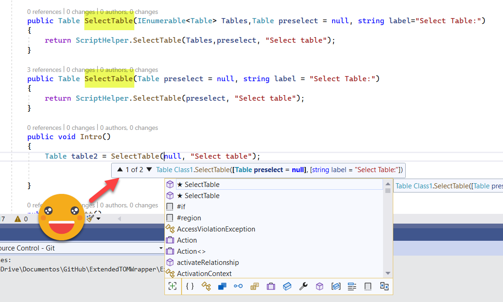Viewport: 503px width, 302px height.
Task: Click "0 references" above the Intro method
Action: pyautogui.click(x=44, y=128)
